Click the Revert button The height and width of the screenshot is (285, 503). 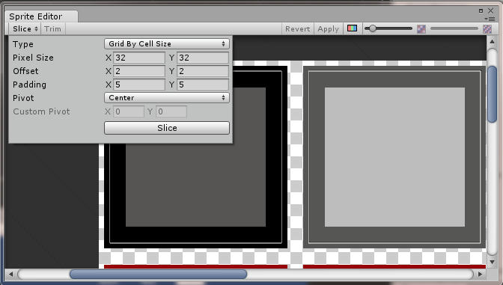click(297, 29)
